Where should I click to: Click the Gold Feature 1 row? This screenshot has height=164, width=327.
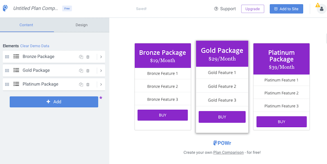(222, 73)
